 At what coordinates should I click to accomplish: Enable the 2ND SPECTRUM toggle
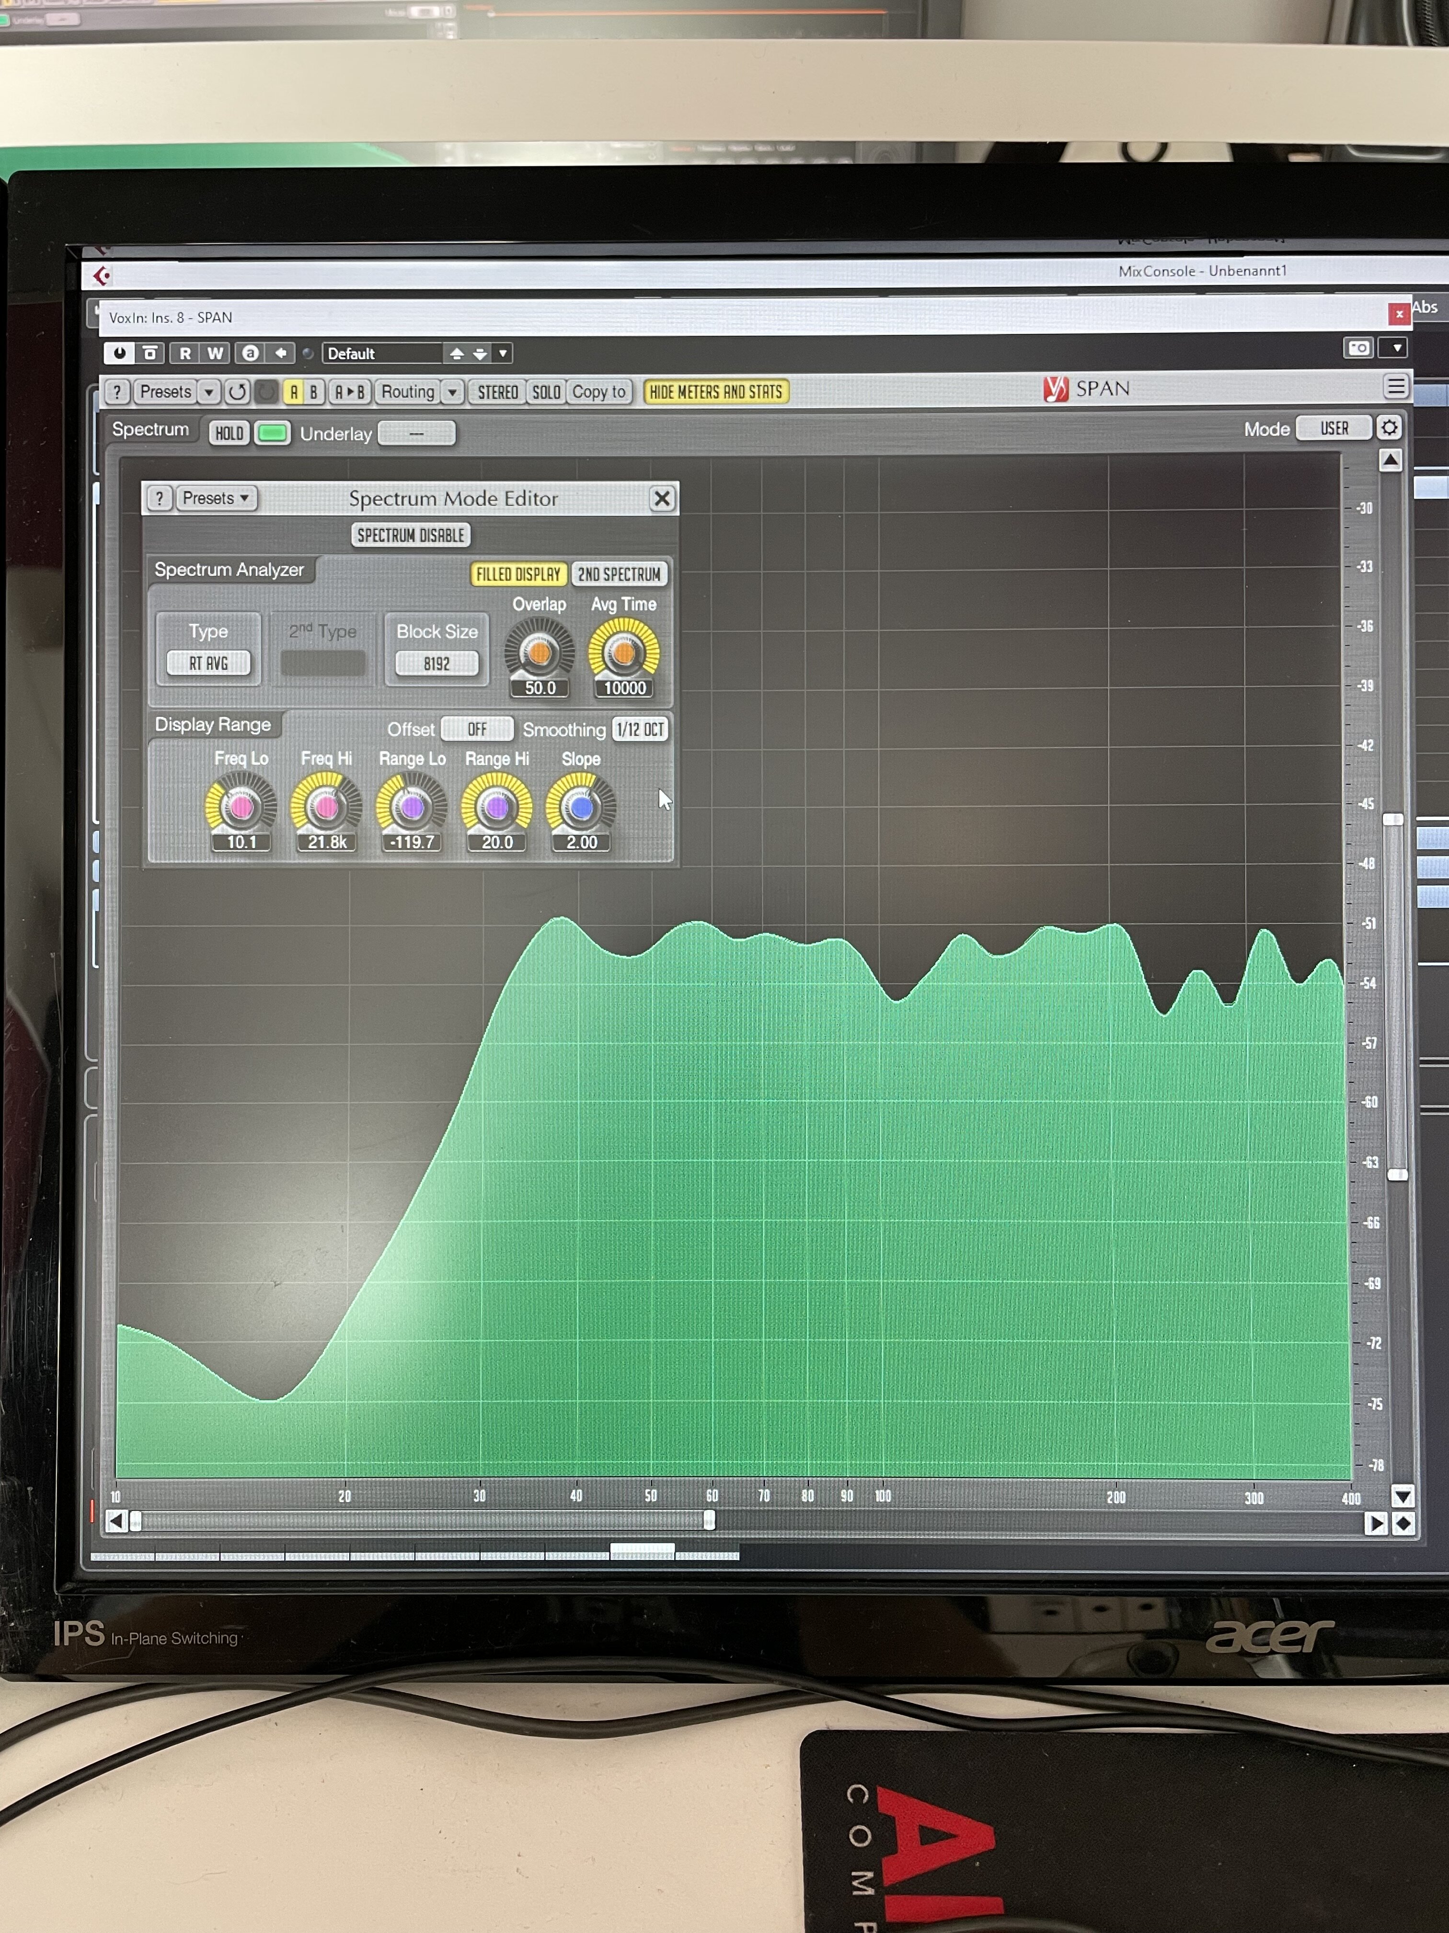click(x=619, y=574)
